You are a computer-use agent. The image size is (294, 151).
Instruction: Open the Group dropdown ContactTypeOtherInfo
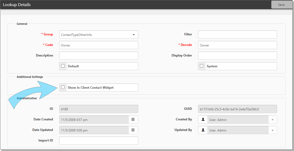tap(99, 35)
